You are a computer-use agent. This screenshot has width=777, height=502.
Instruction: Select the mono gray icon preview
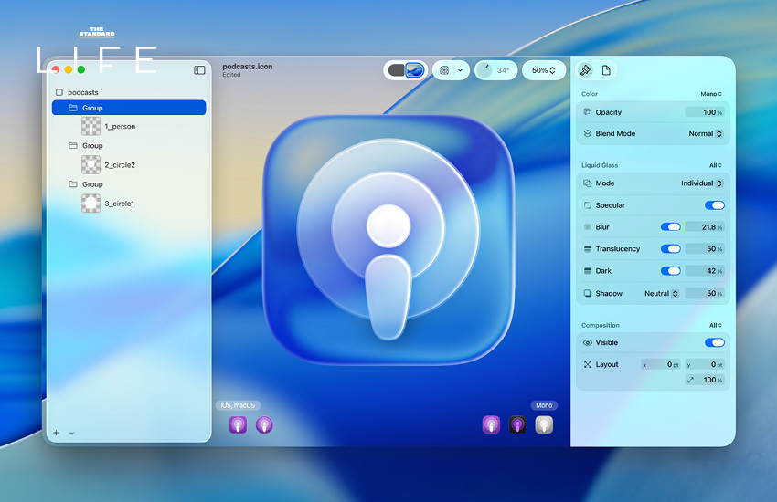coord(544,424)
